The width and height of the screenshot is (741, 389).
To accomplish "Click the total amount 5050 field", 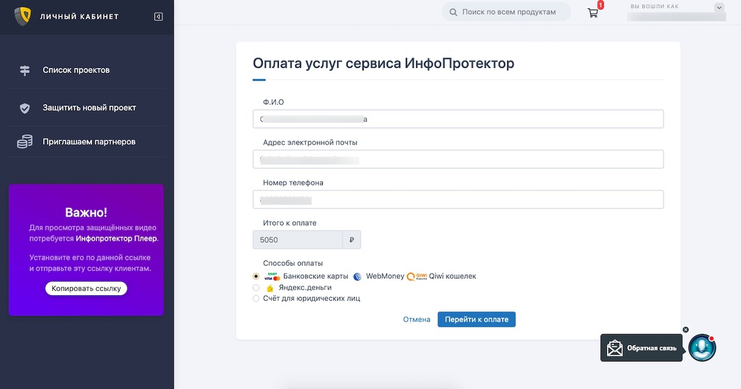I will [298, 240].
